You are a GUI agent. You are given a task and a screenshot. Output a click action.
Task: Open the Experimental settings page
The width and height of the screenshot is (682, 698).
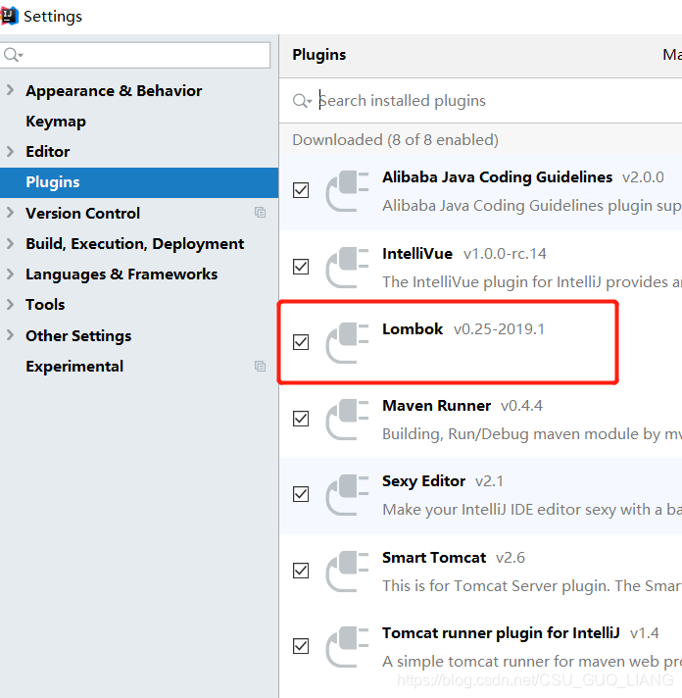[74, 367]
